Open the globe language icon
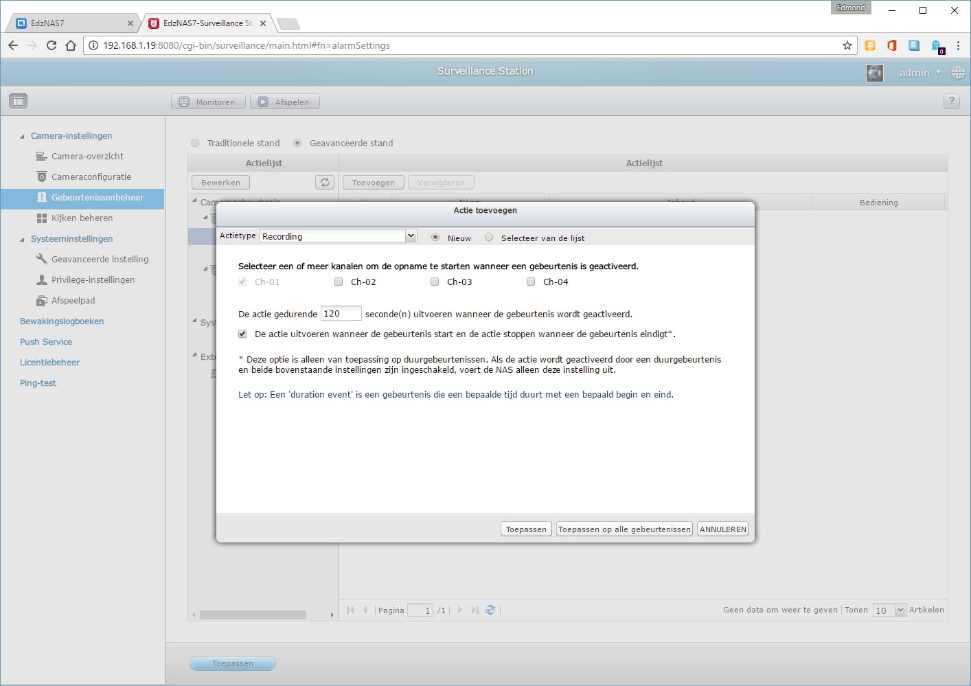Viewport: 971px width, 686px height. tap(958, 72)
